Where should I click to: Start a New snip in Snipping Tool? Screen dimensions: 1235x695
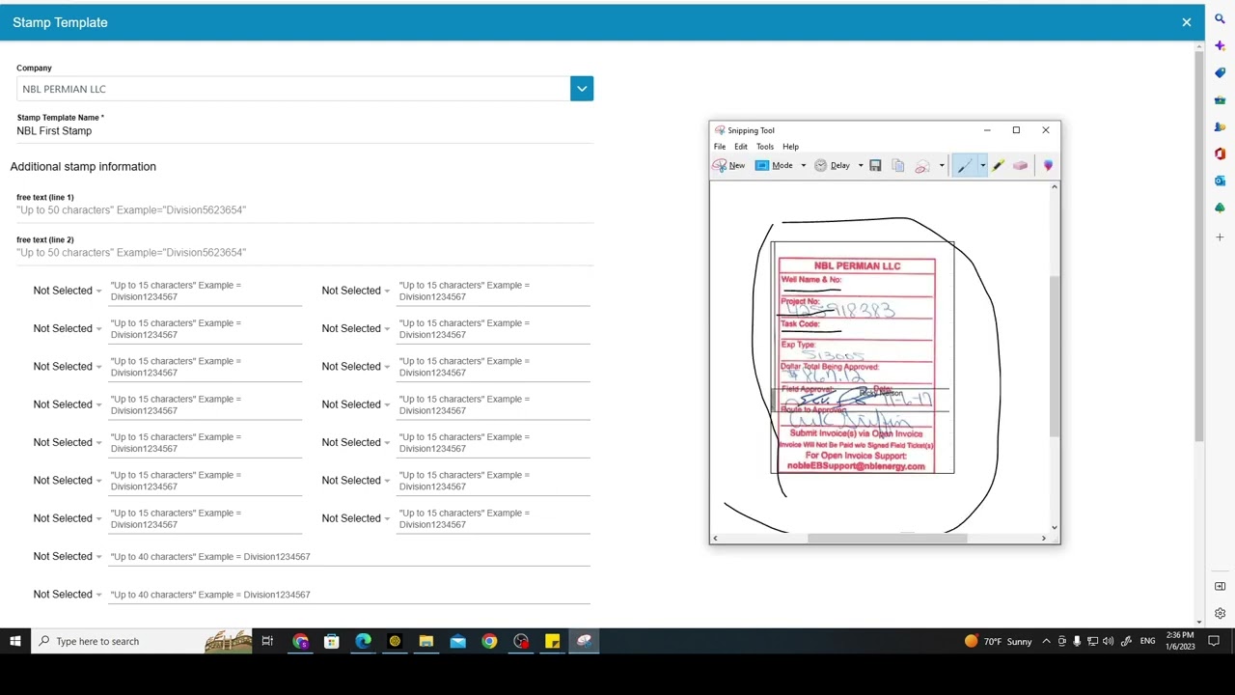coord(728,165)
